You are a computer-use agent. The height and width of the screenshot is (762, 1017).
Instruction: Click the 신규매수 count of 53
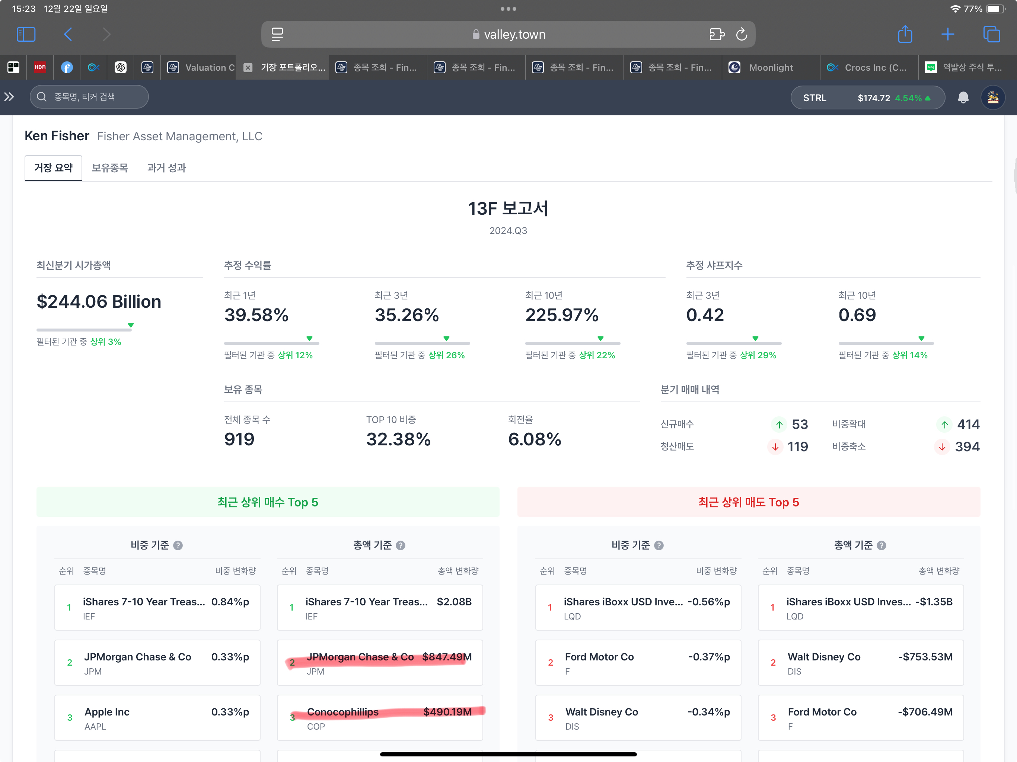[800, 424]
